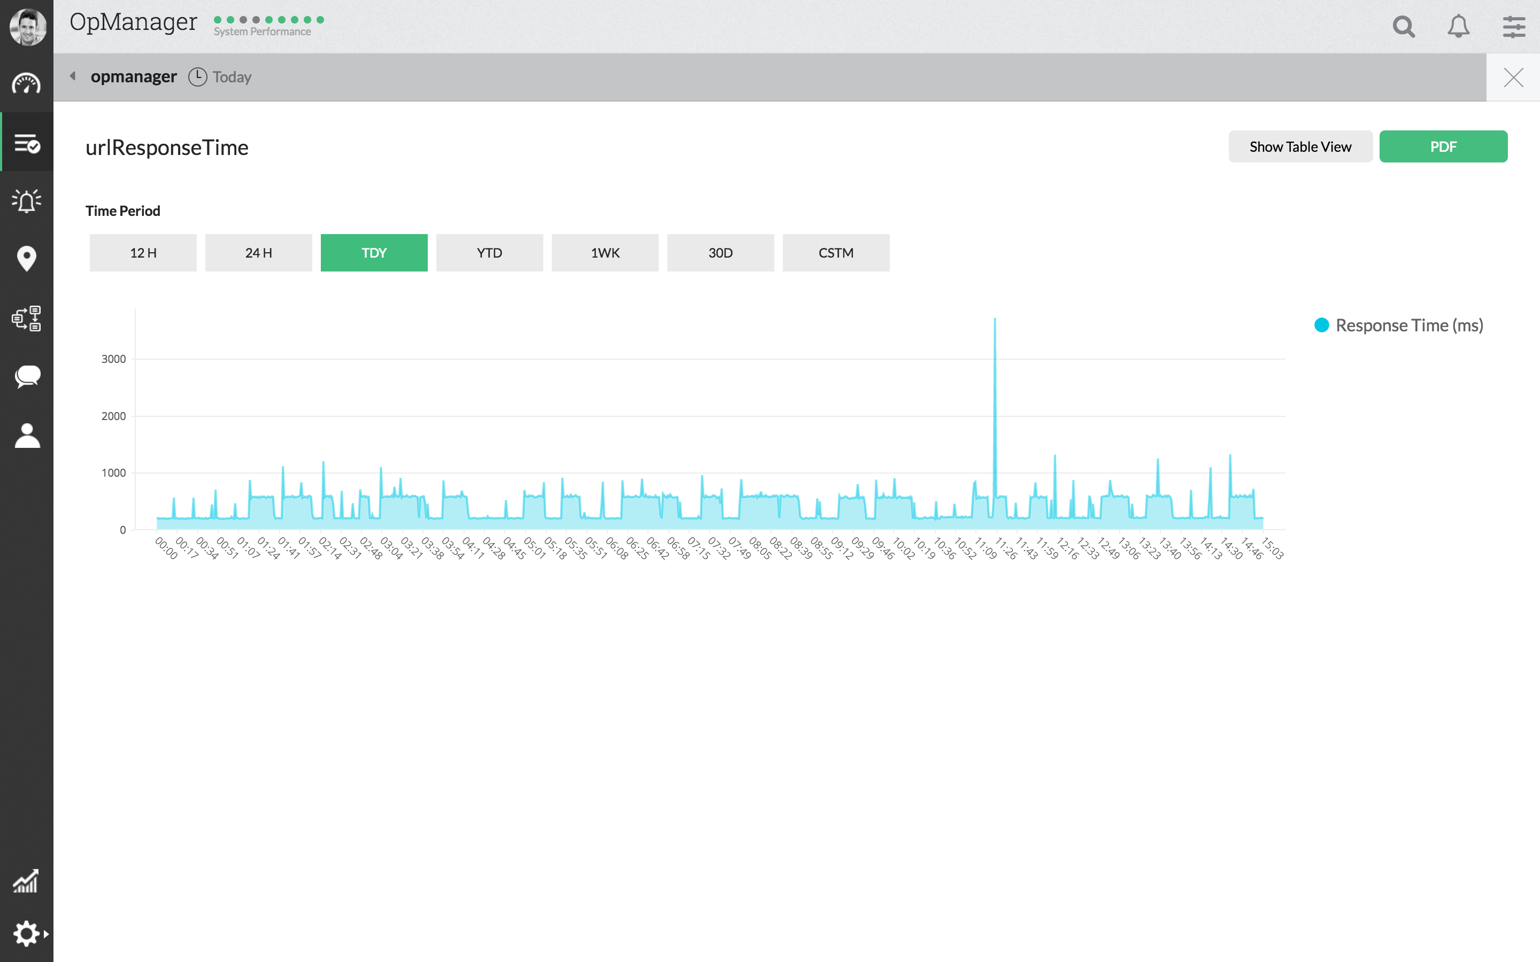Click the user profile silhouette sidebar icon
This screenshot has height=962, width=1540.
(27, 436)
